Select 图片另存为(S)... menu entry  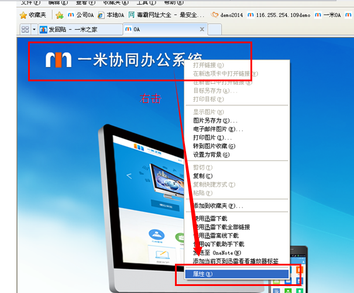pyautogui.click(x=237, y=120)
